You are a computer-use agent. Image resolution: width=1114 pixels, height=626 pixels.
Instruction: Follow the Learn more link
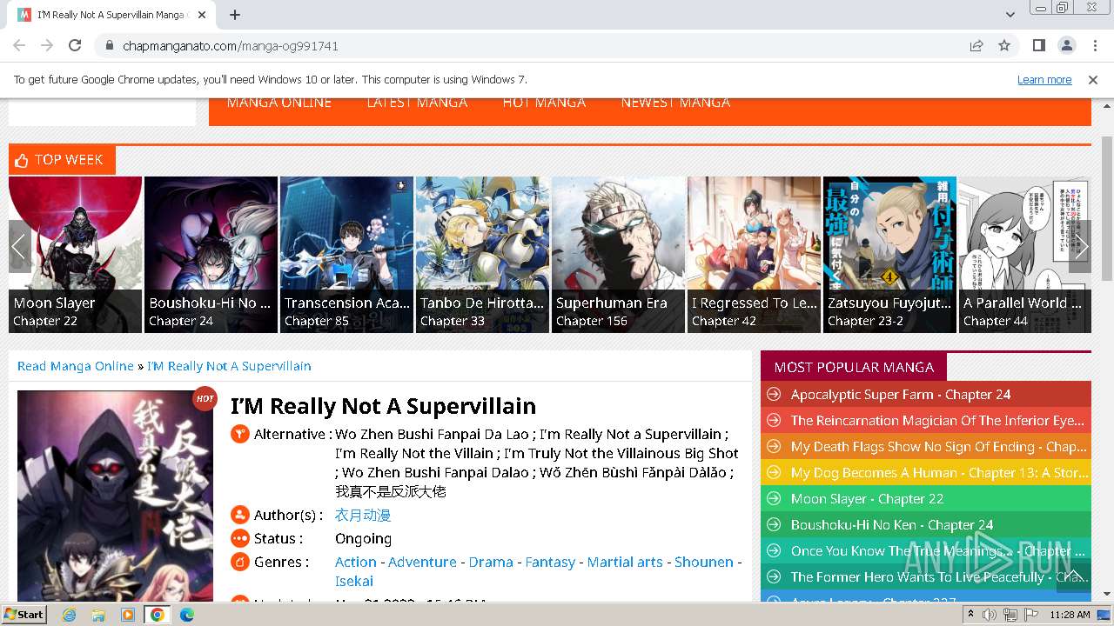click(x=1044, y=79)
